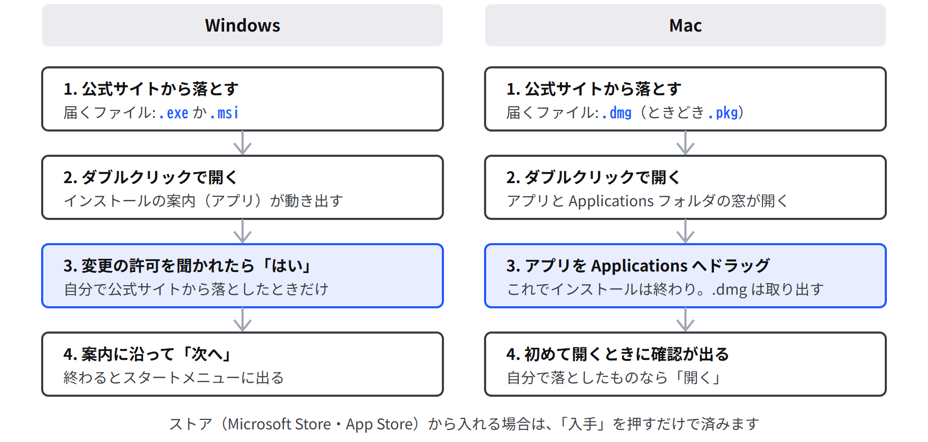Viewport: 928px width, 442px height.
Task: Select step 4 案内に沿って「次へ」
Action: click(243, 364)
